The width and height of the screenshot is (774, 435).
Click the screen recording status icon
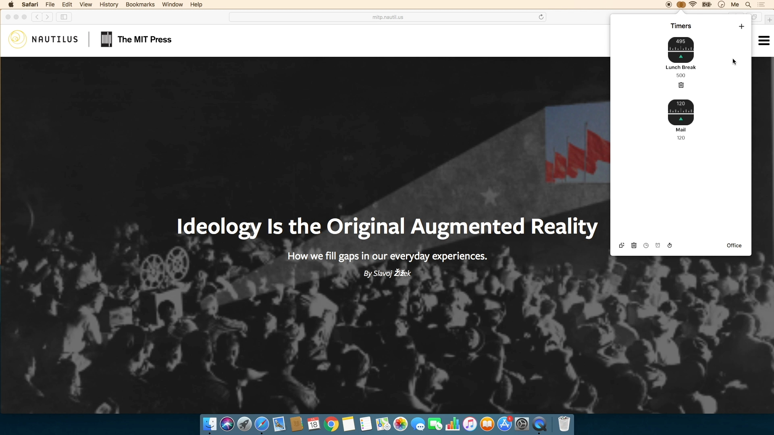(x=668, y=4)
